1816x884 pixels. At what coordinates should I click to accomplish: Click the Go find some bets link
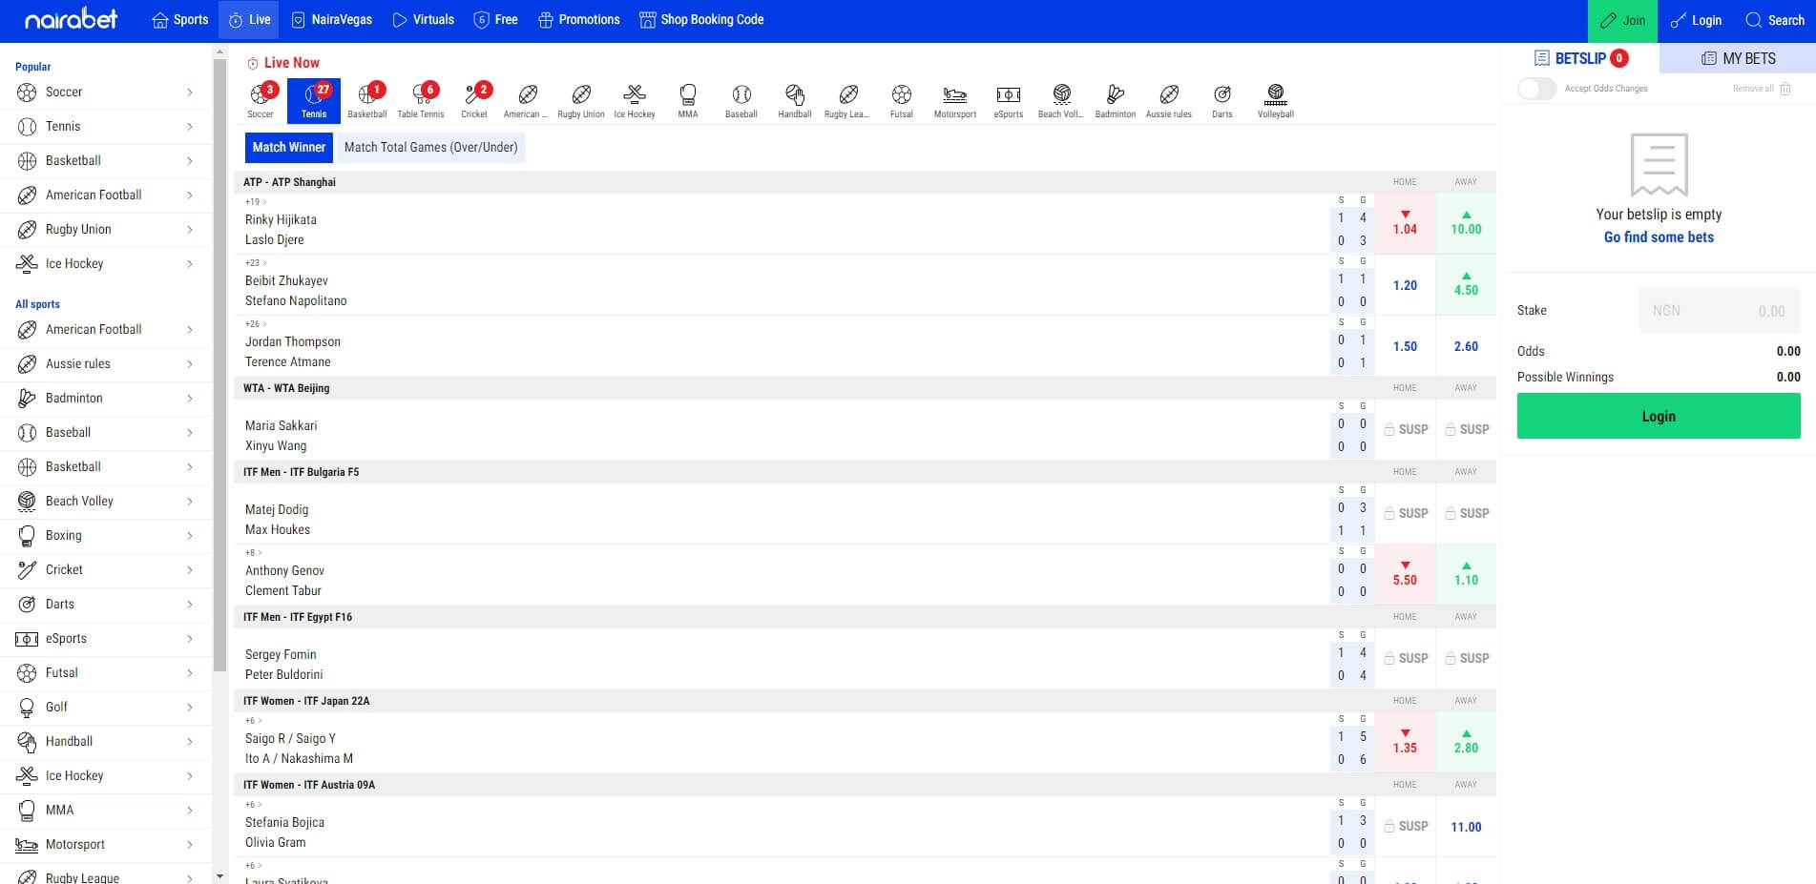click(1658, 237)
